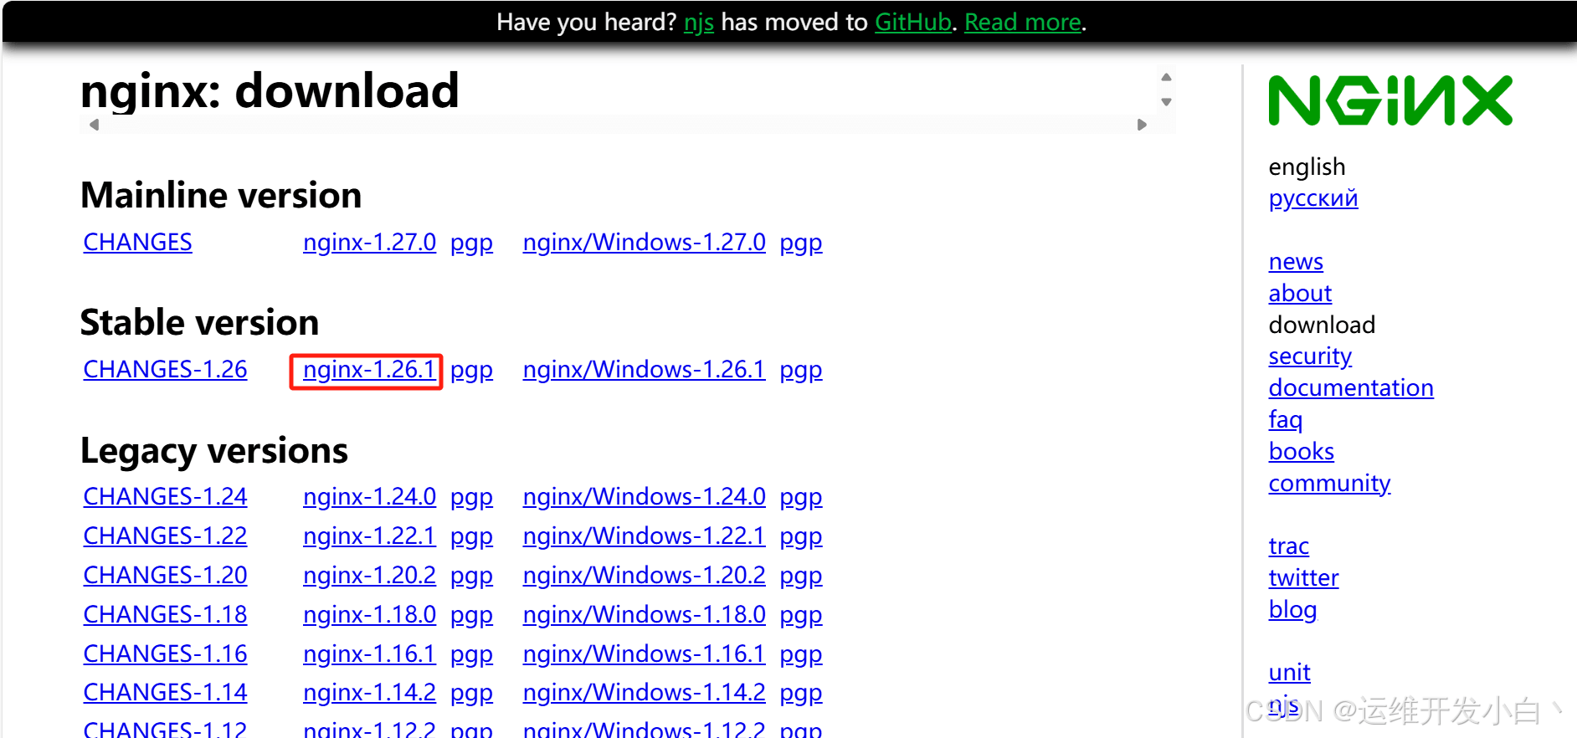Open CHANGES-1.26 link
Viewport: 1577px width, 738px height.
166,369
